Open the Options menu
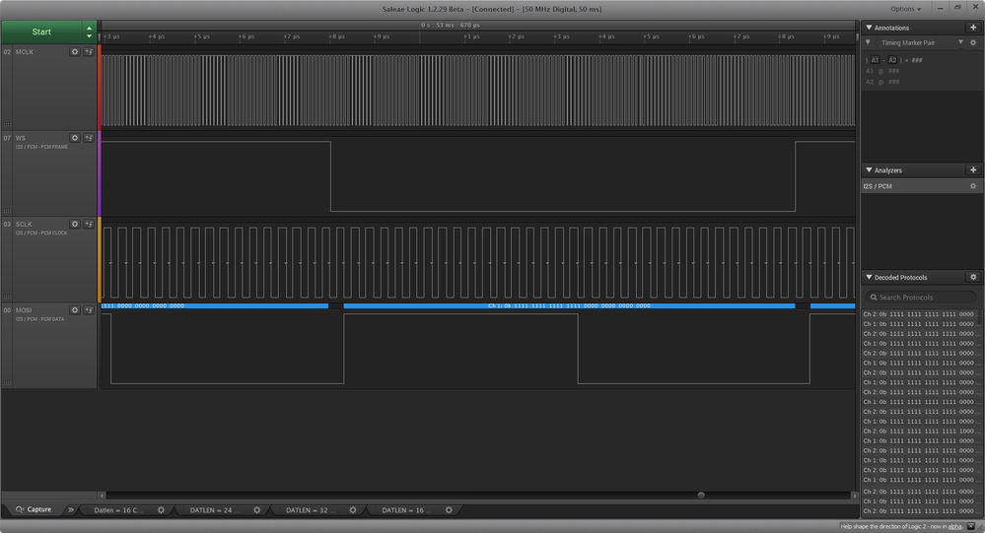 coord(905,9)
